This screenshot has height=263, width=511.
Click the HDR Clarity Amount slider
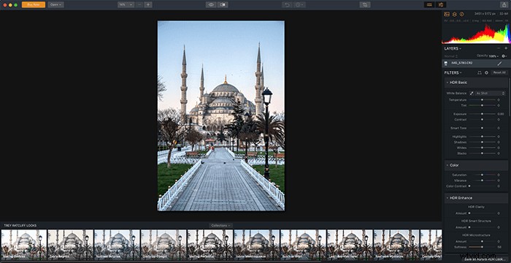[483, 213]
